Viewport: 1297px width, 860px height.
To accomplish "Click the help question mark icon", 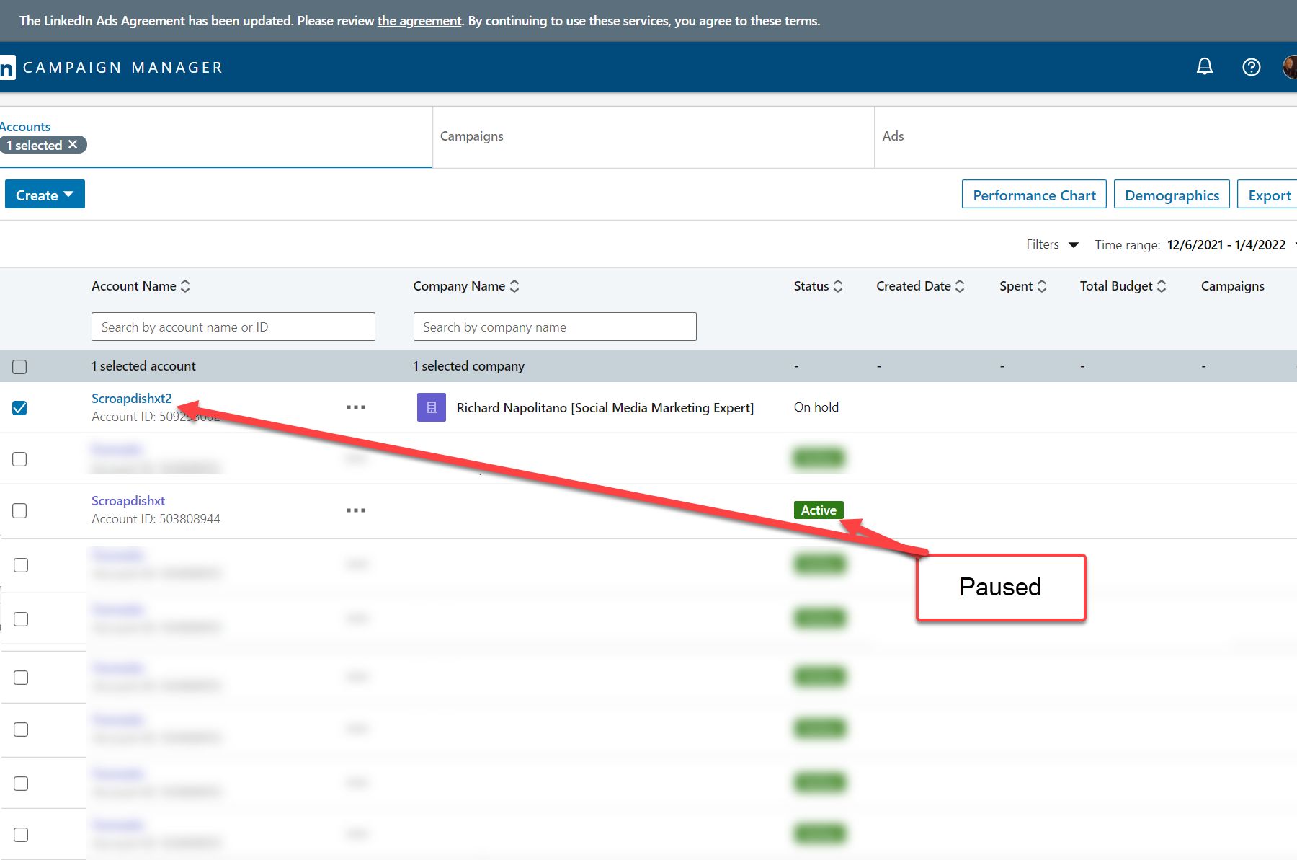I will coord(1251,67).
